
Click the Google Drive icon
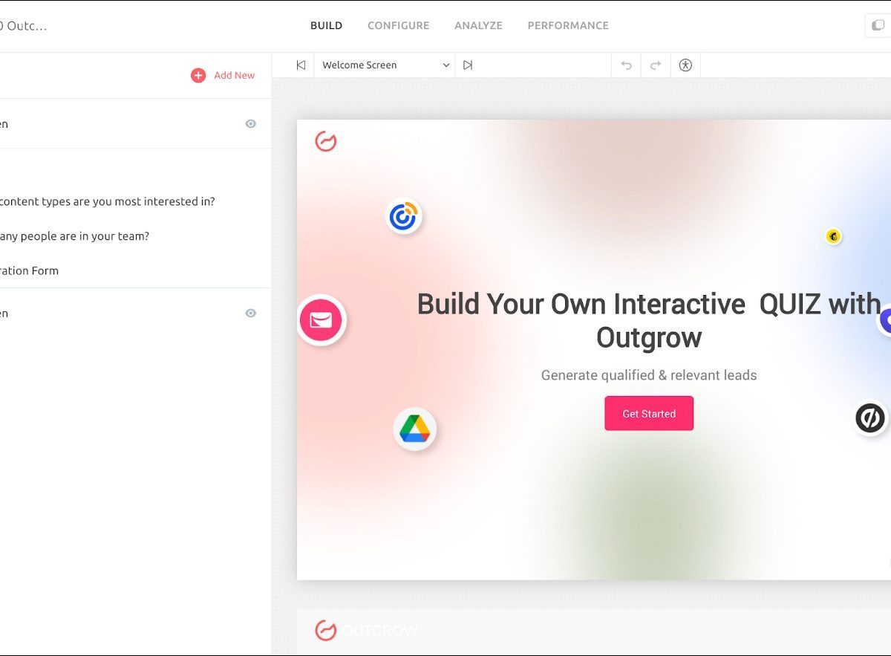pos(414,429)
